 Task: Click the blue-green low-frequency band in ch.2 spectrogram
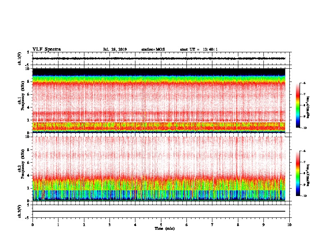[x=158, y=195]
